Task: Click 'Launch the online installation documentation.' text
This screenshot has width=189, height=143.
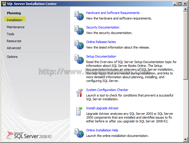Action: click(x=117, y=136)
